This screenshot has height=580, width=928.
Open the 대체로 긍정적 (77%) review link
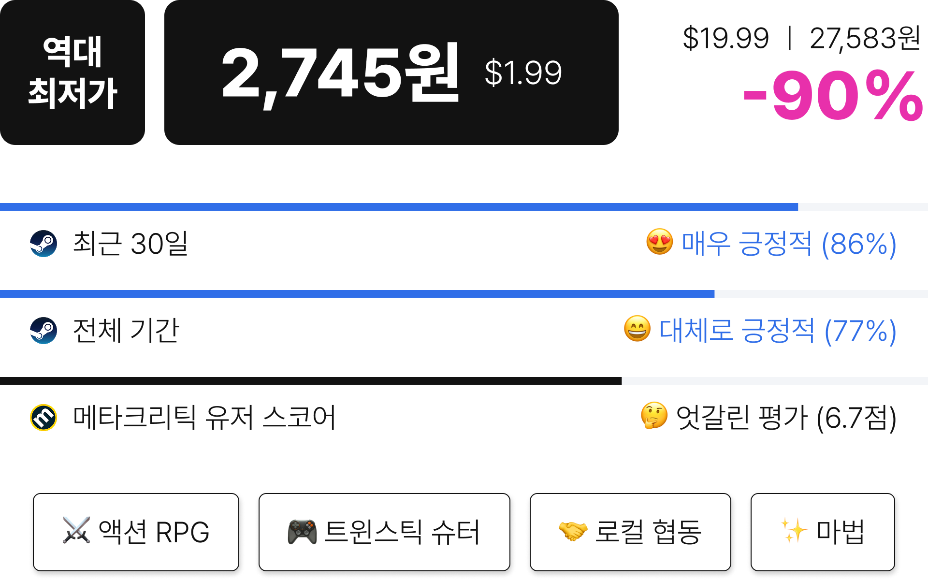click(x=778, y=331)
